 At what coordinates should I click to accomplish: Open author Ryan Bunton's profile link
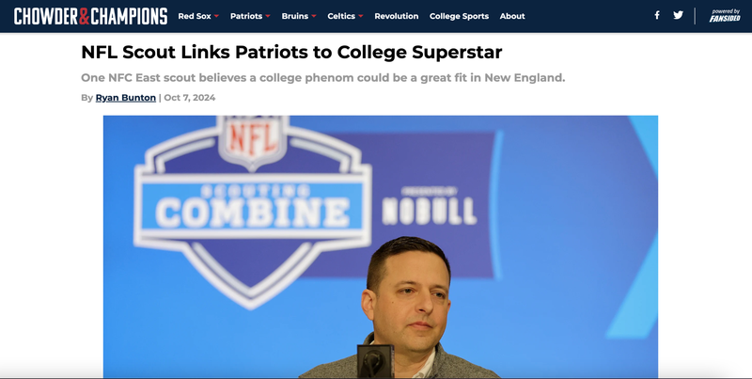click(125, 98)
